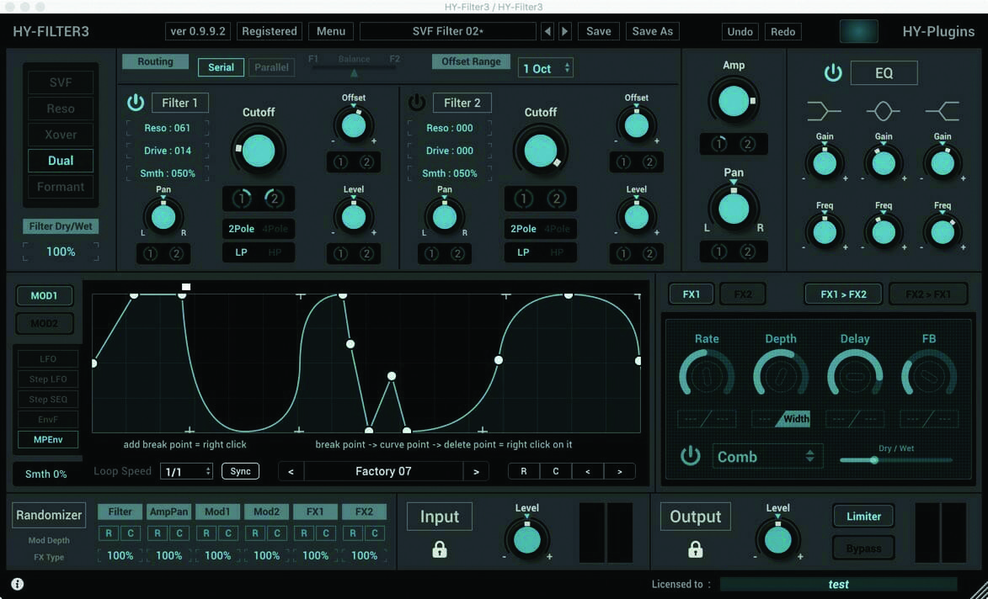Click the Filter Dry/Wet 100% value
Image resolution: width=988 pixels, height=599 pixels.
(x=61, y=252)
